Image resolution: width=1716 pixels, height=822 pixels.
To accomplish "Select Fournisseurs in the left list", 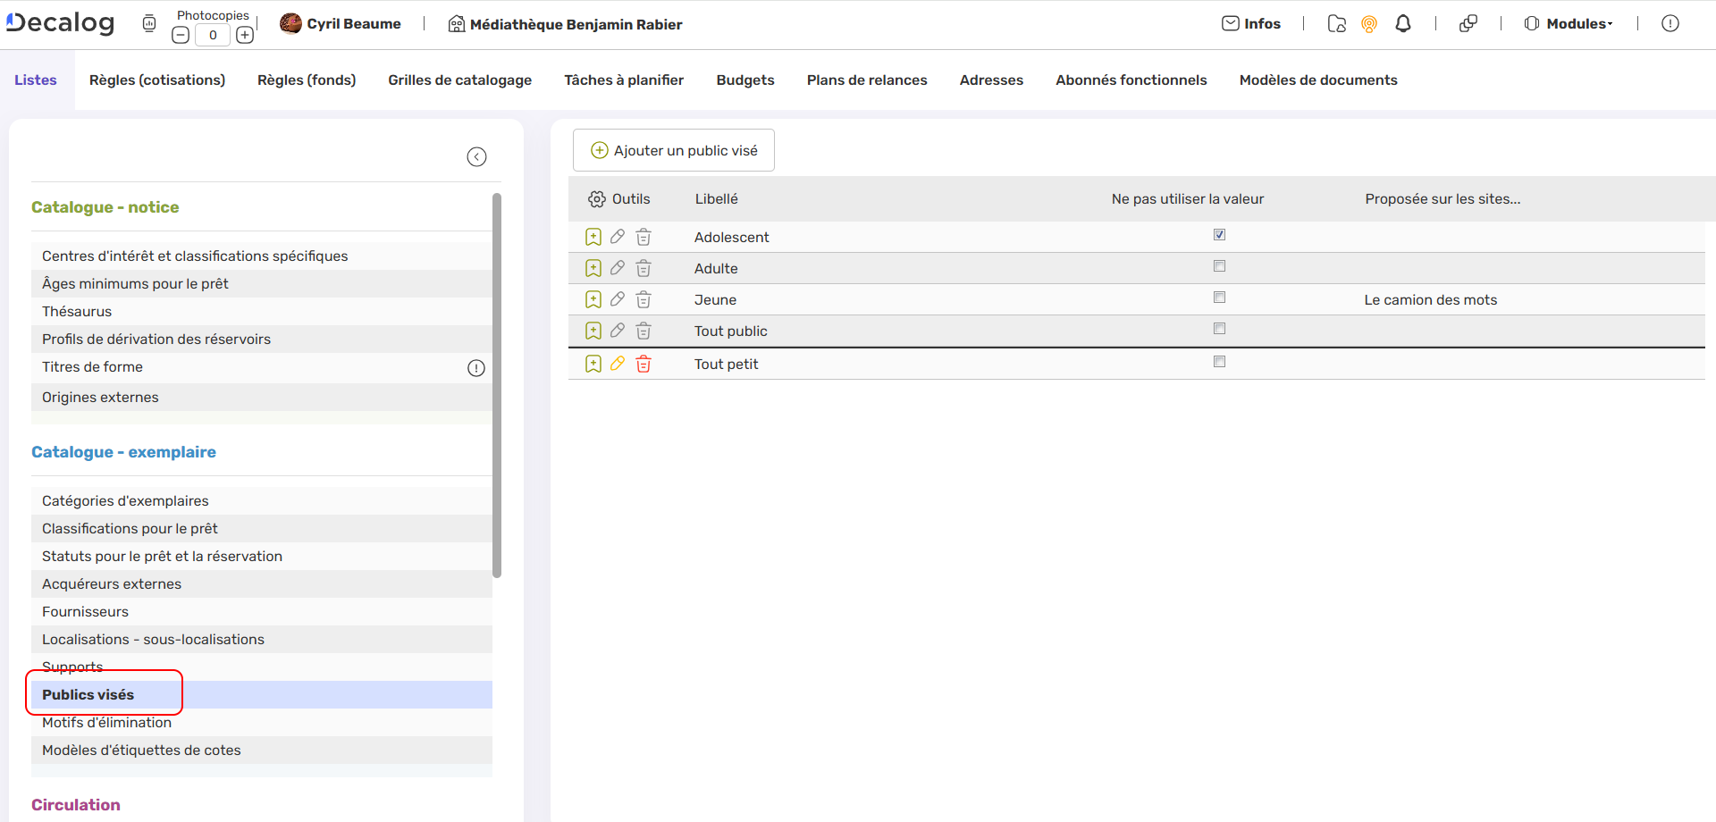I will (x=85, y=611).
